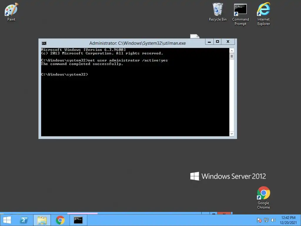Open File Explorer on the taskbar
Image resolution: width=301 pixels, height=226 pixels.
pyautogui.click(x=42, y=220)
